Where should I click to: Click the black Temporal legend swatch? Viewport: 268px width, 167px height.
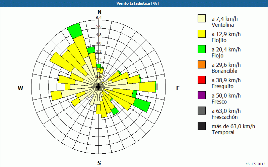tap(202, 126)
